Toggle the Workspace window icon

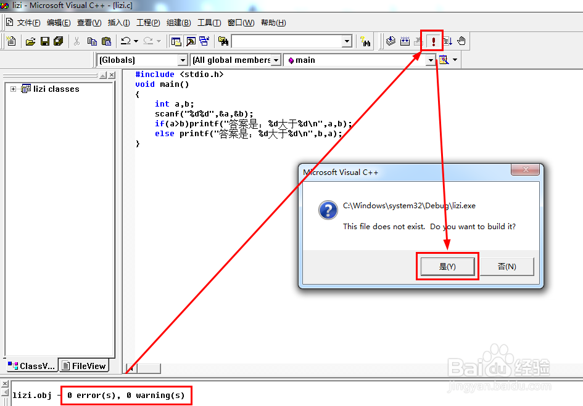click(x=176, y=41)
